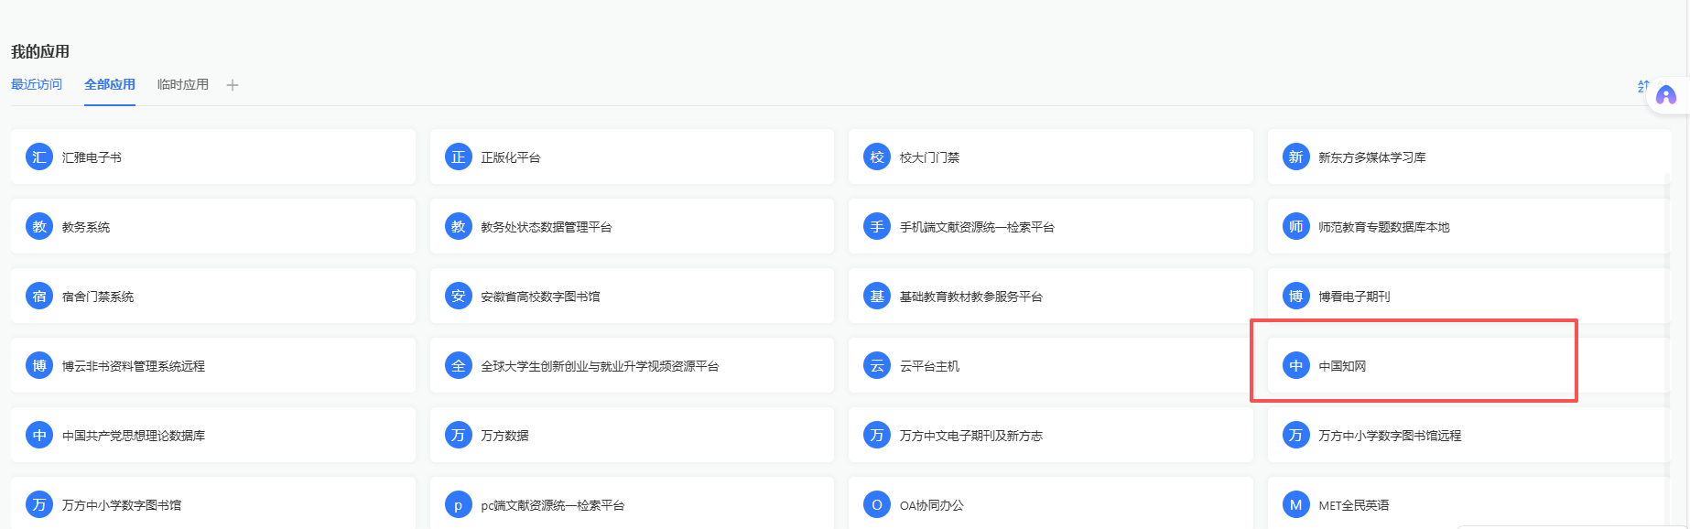Viewport: 1690px width, 529px height.
Task: Click the purple assistant avatar icon
Action: [1666, 95]
